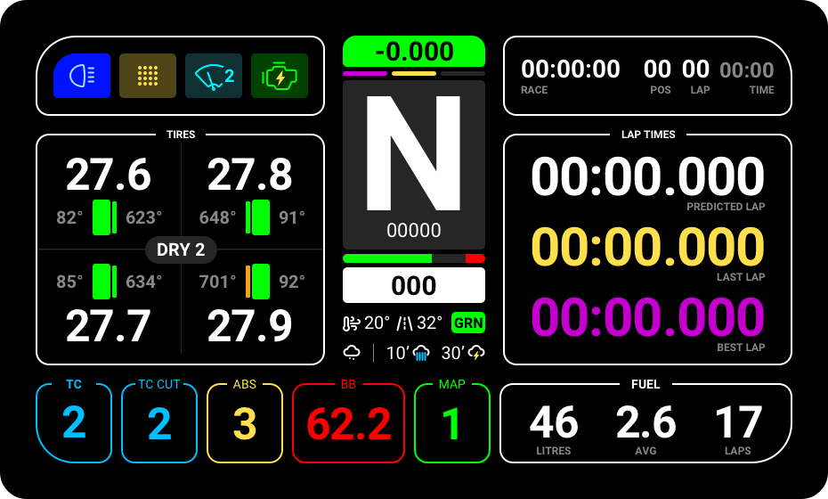Click the 91° tire temperature value

292,217
